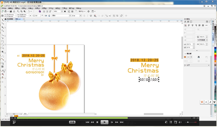This screenshot has width=217, height=127.
Task: Toggle the Bold B formatting button
Action: 84,15
